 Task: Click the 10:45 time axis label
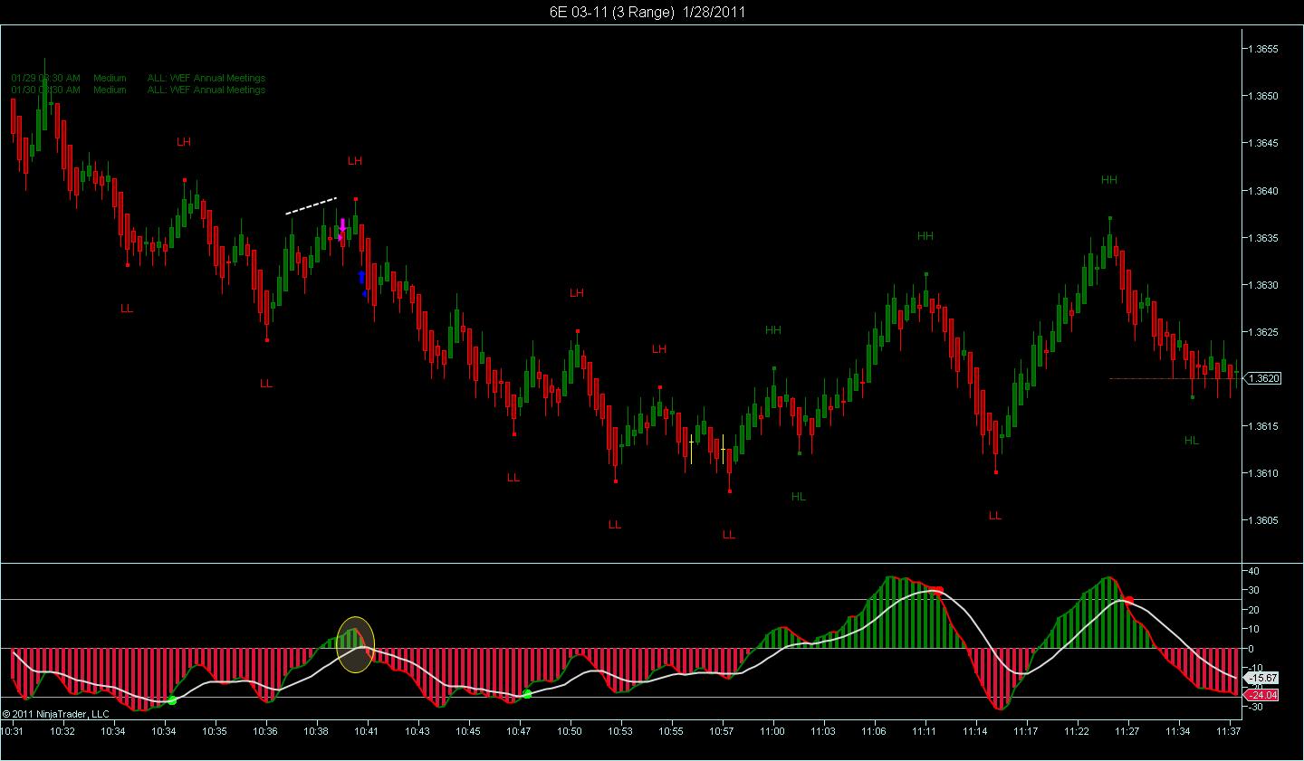(469, 730)
